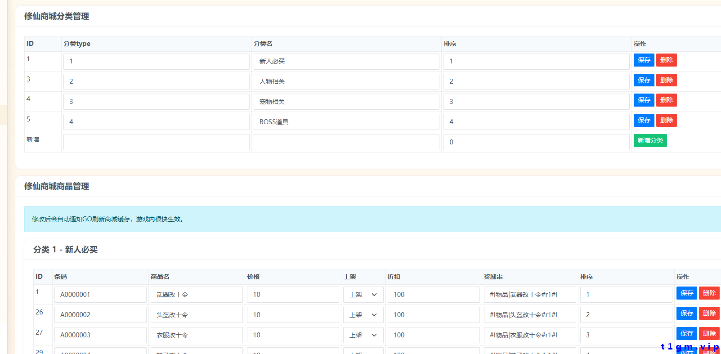Edit 折扣 field of 衣服改十令

pos(434,335)
